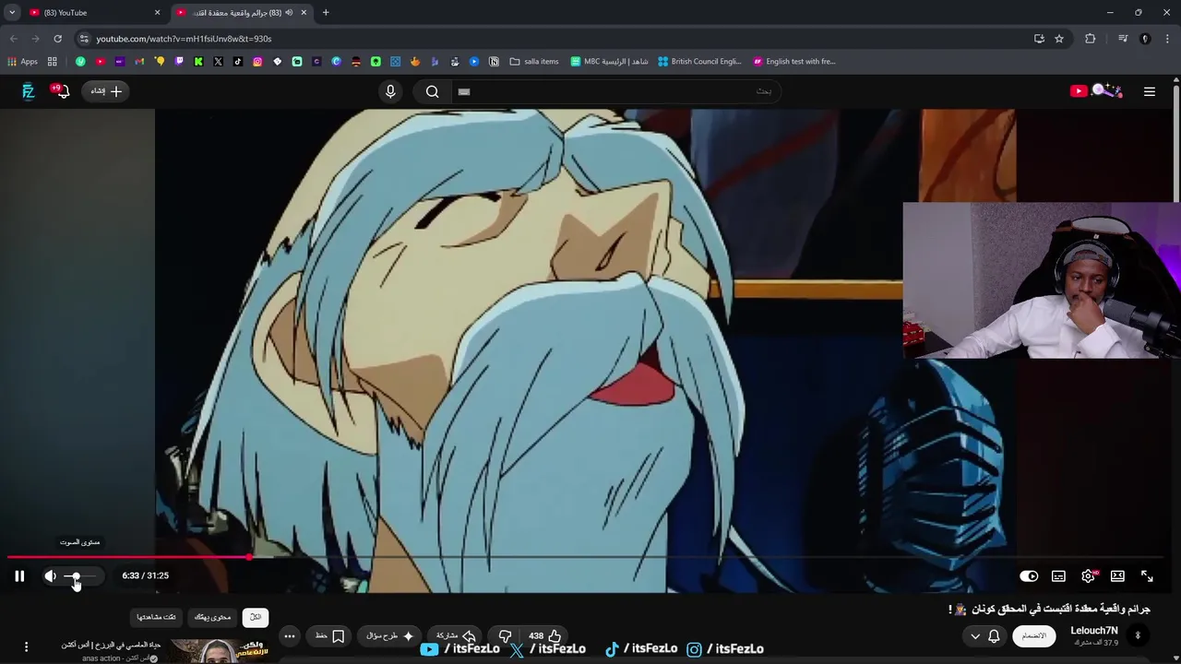
Task: Open the red YouTube bookmark icon
Action: pyautogui.click(x=100, y=62)
